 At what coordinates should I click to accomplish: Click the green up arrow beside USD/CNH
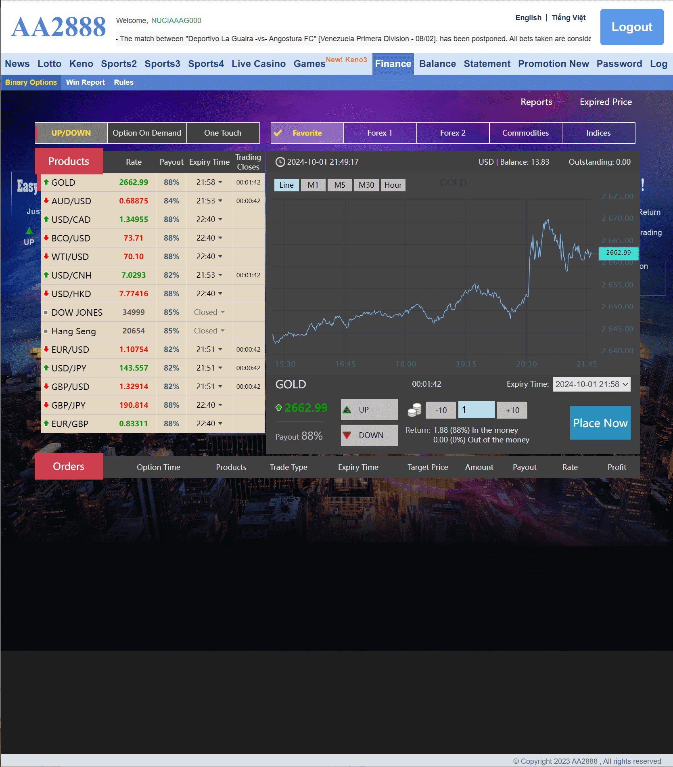46,275
